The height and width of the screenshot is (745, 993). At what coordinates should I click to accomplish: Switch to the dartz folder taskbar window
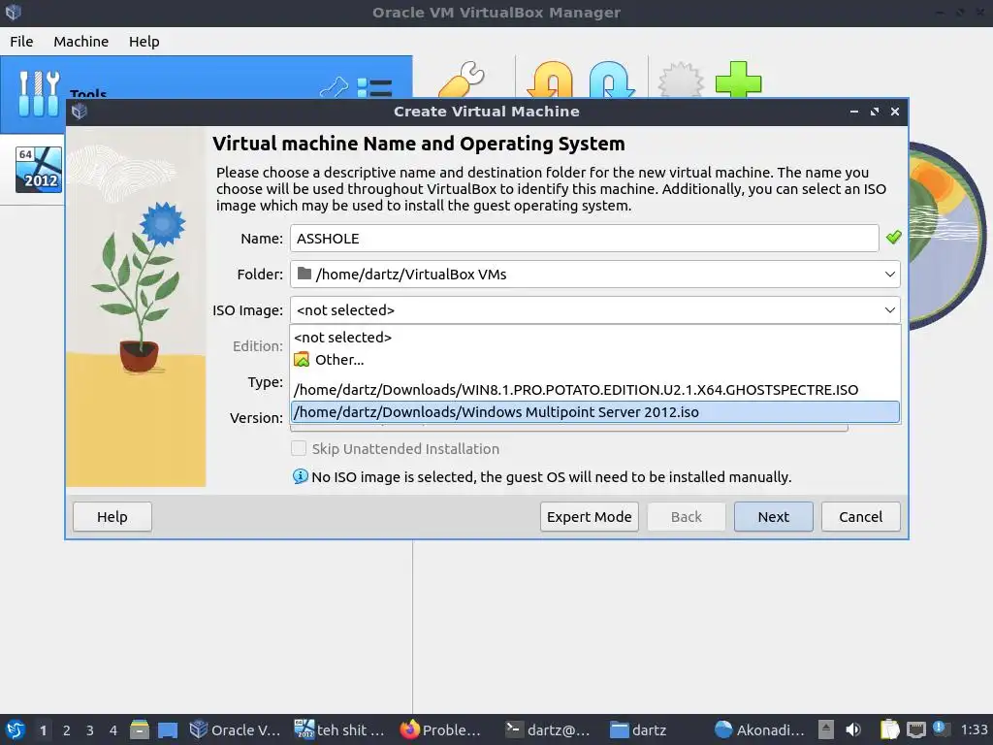click(x=638, y=729)
